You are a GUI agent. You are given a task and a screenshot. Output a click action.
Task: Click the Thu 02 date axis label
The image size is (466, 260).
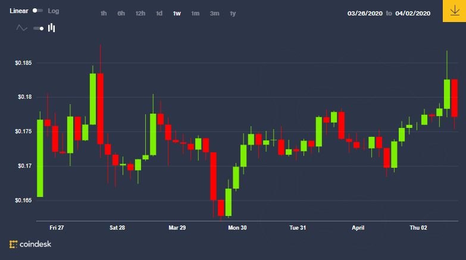pos(418,228)
